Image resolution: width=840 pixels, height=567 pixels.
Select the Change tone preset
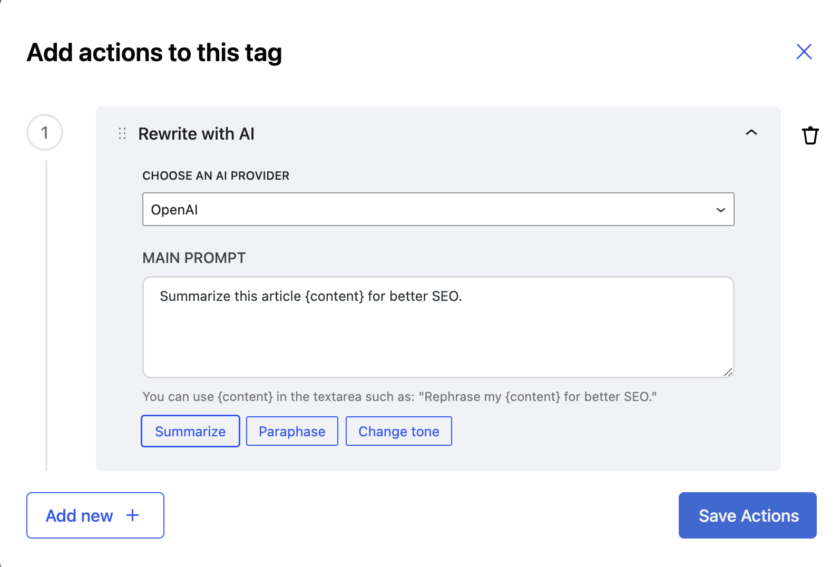coord(398,431)
